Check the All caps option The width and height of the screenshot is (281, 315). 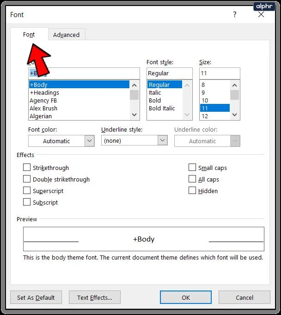pyautogui.click(x=192, y=179)
